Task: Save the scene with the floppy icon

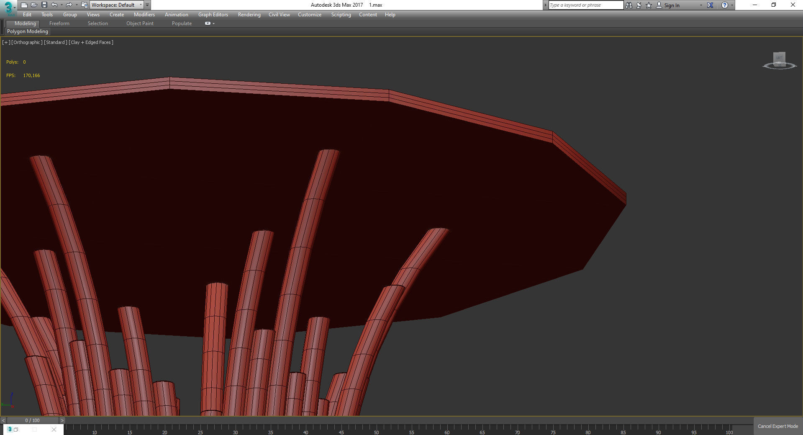Action: 44,5
